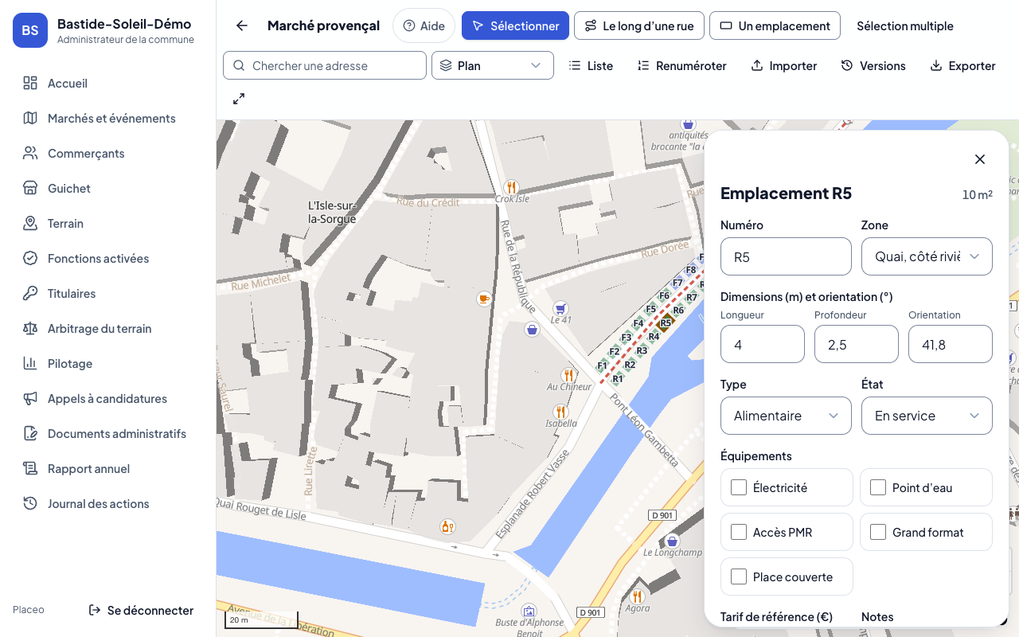The width and height of the screenshot is (1019, 637).
Task: Click the Isabella restaurant map icon
Action: tap(560, 412)
